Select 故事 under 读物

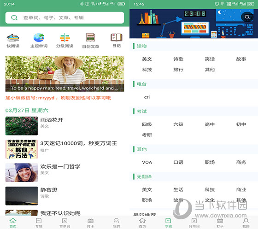click(x=241, y=59)
